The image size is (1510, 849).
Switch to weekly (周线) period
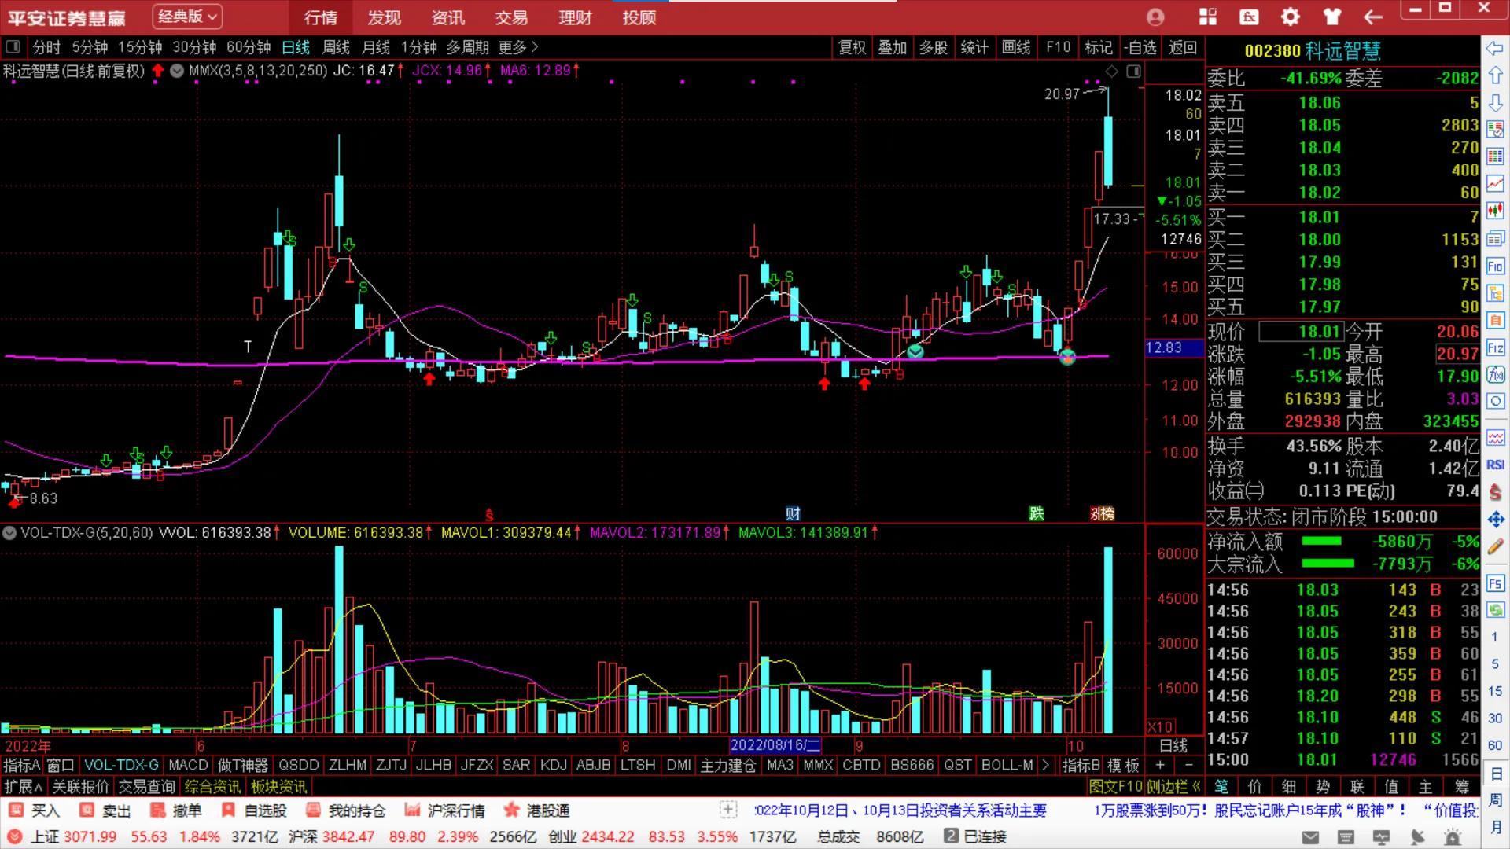pyautogui.click(x=336, y=48)
